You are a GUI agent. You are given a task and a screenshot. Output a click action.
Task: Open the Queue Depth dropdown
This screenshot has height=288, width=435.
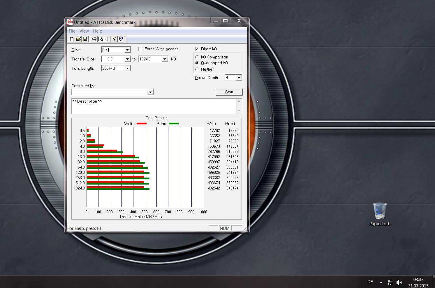[x=239, y=78]
